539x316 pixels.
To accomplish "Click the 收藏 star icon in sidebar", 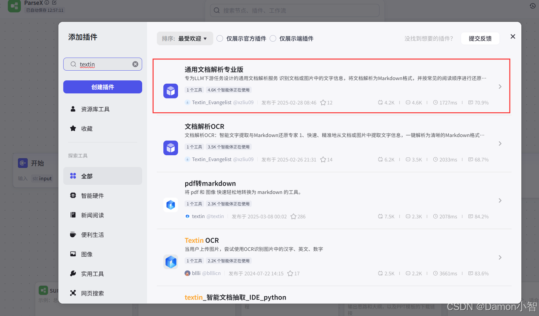I will pos(73,128).
